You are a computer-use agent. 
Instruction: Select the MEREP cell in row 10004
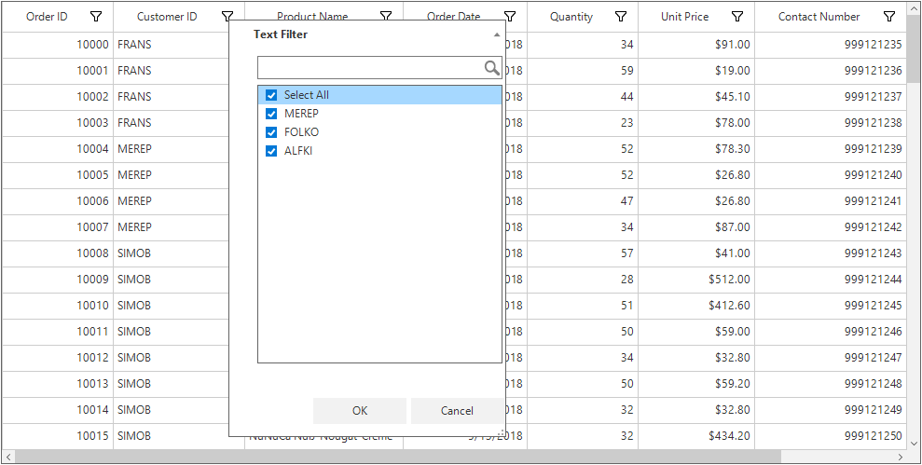click(172, 149)
